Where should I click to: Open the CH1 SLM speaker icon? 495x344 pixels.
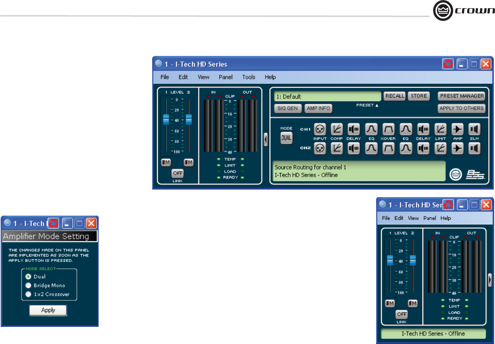click(474, 129)
